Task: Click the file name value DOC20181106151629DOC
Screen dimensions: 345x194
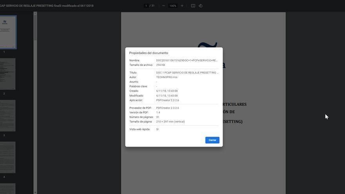Action: click(187, 60)
